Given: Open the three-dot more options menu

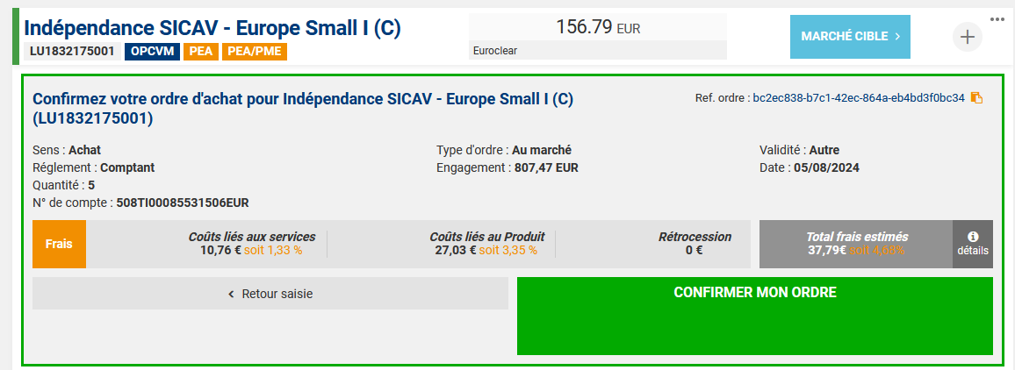Looking at the screenshot, I should point(997,19).
